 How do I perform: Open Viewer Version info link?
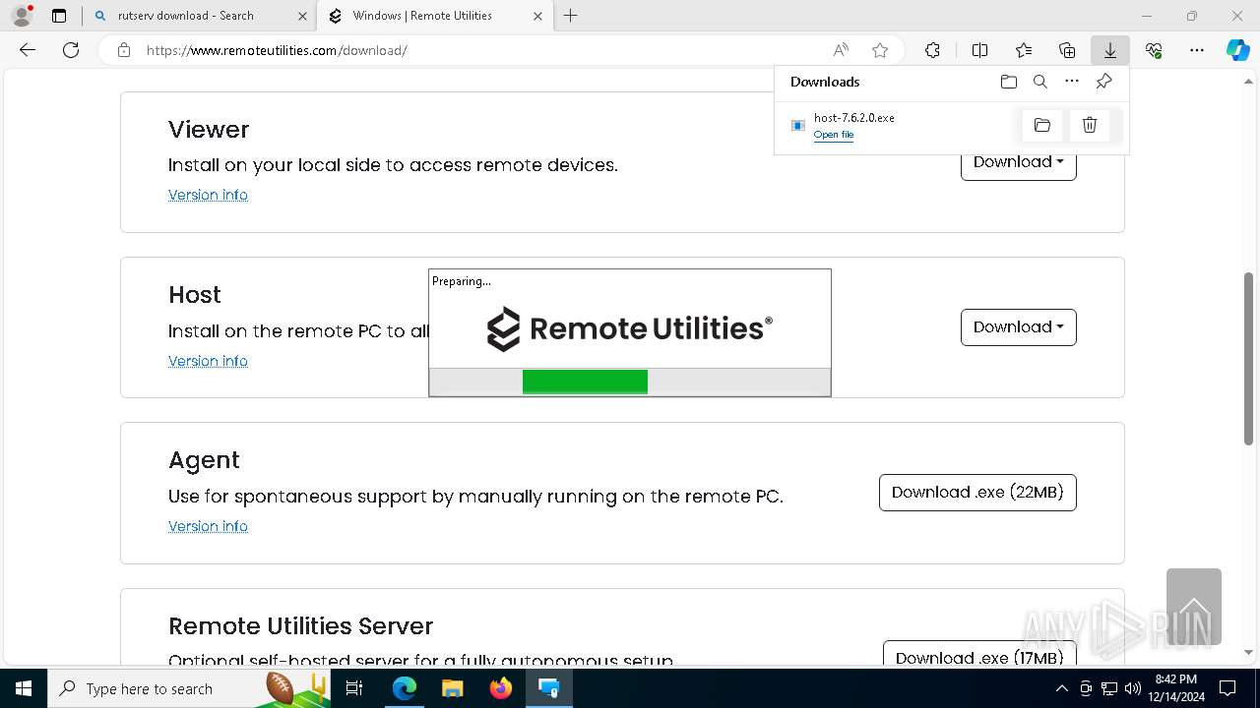pos(208,195)
